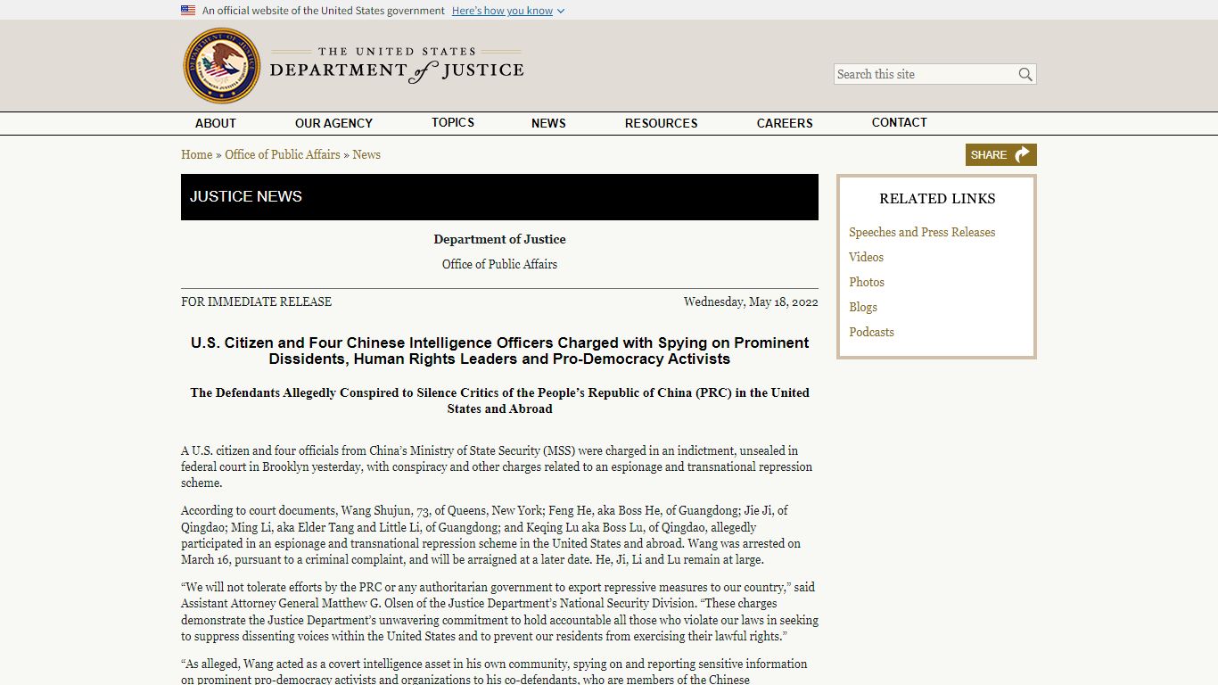This screenshot has height=685, width=1218.
Task: Open the CONTACT menu
Action: [x=900, y=123]
